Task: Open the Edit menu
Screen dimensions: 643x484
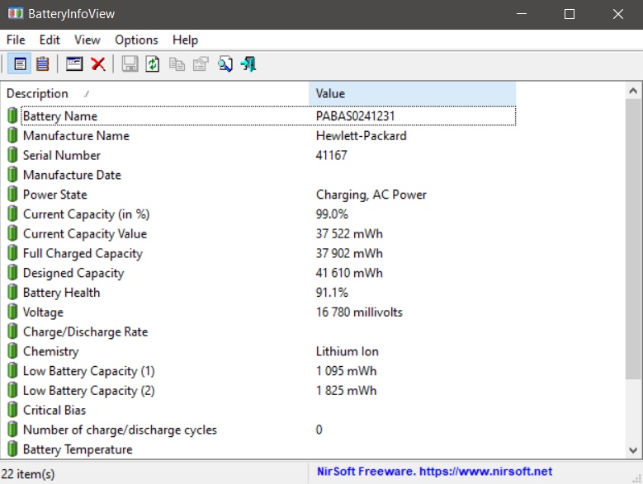Action: click(50, 40)
